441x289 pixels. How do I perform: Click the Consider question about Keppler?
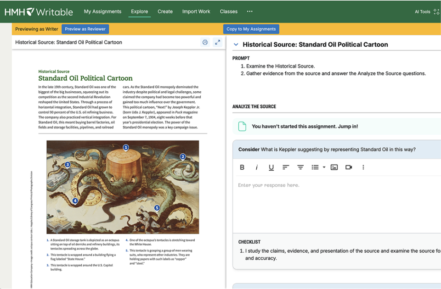click(327, 150)
